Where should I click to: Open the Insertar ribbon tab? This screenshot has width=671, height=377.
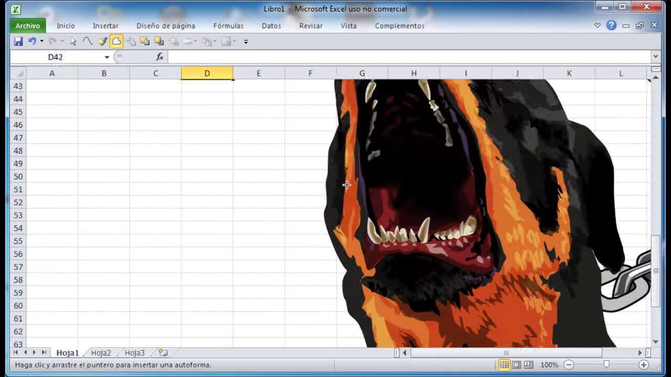(105, 26)
